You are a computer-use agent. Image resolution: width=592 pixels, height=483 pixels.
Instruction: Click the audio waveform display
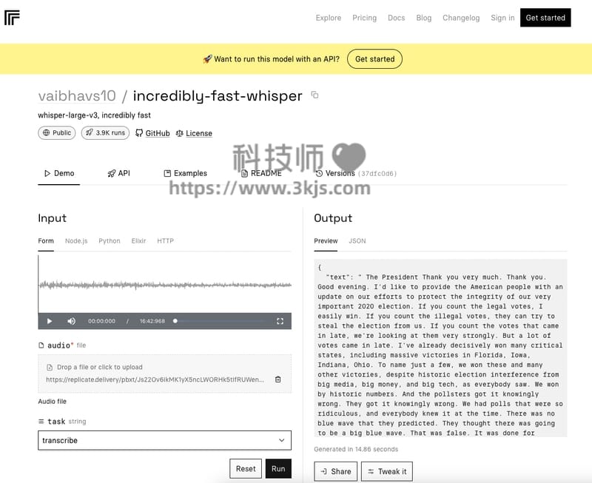tap(164, 285)
